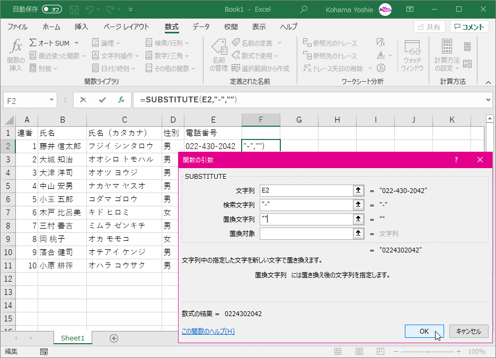Collapse dialog for the 文字列 argument field

[359, 190]
